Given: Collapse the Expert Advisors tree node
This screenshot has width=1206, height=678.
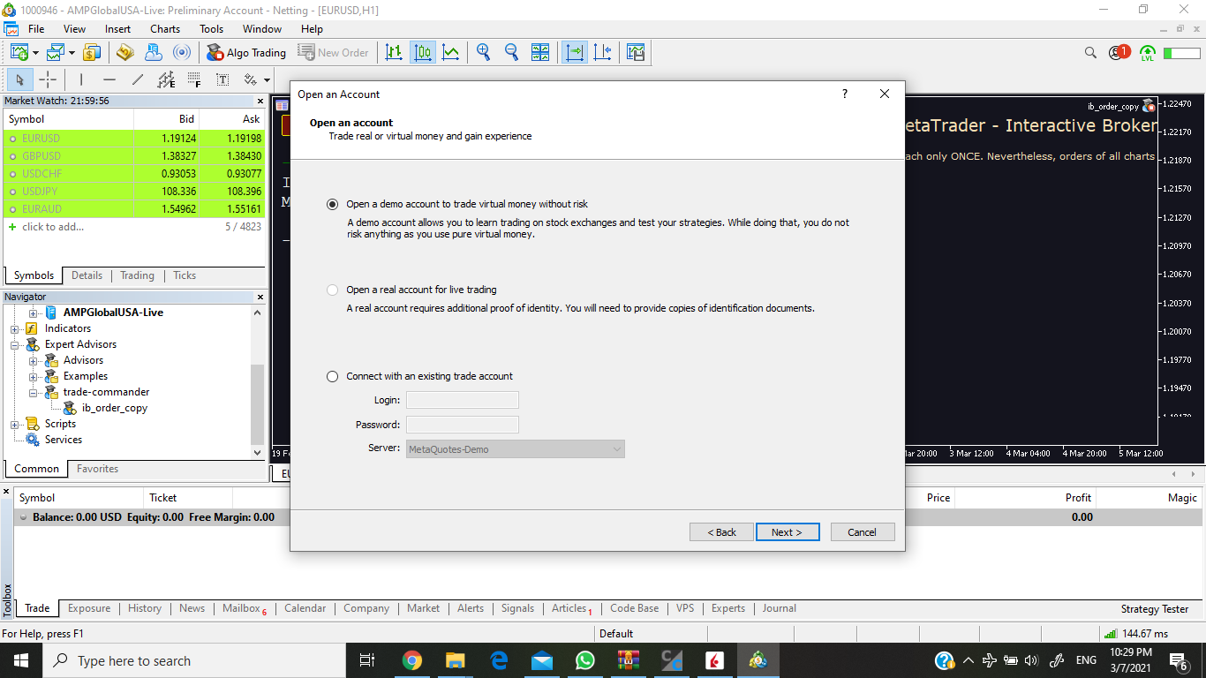Looking at the screenshot, I should point(15,344).
